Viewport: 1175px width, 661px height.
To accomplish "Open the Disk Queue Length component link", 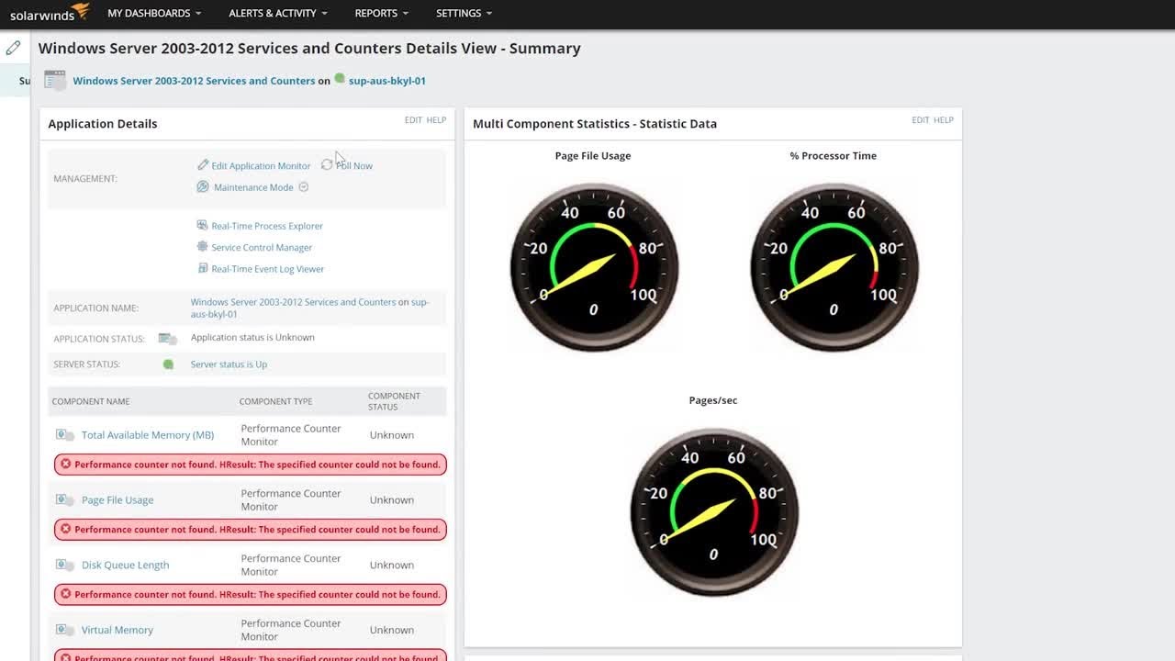I will (125, 566).
